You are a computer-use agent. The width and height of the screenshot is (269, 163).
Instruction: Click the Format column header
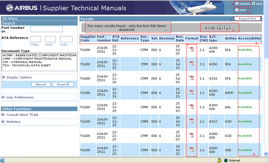click(x=192, y=38)
